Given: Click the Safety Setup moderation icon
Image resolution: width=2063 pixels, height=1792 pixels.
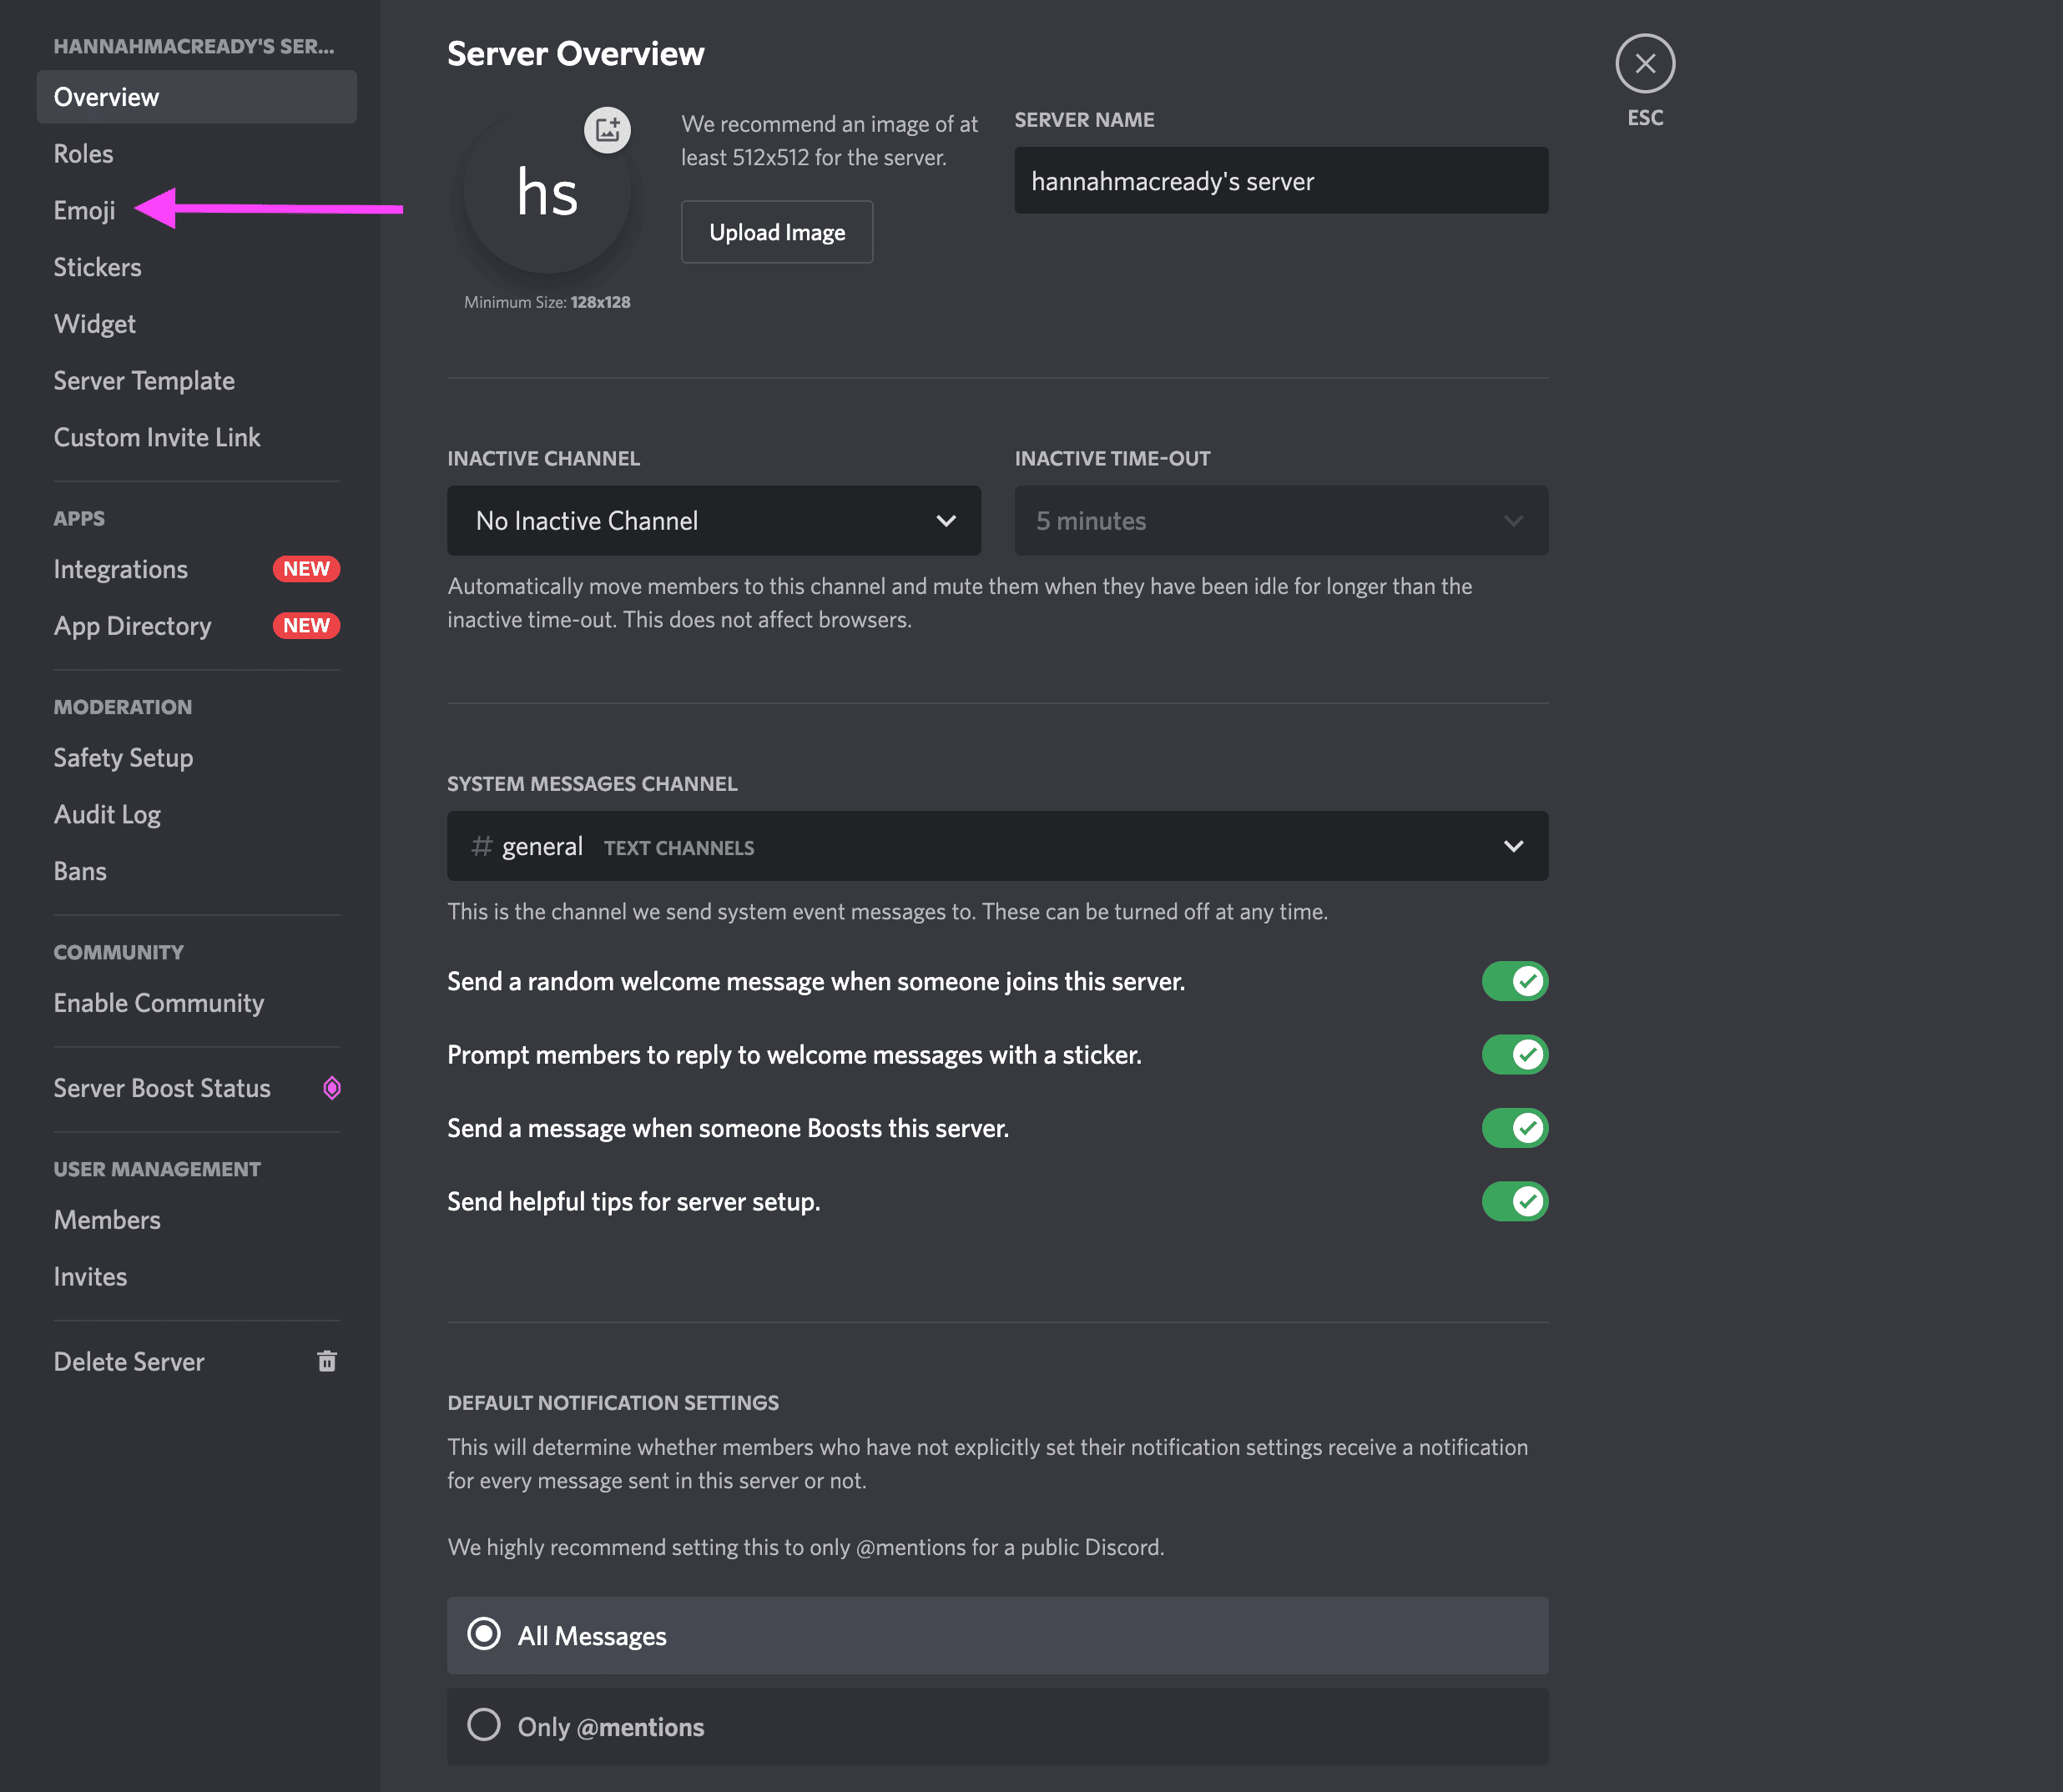Looking at the screenshot, I should [123, 756].
